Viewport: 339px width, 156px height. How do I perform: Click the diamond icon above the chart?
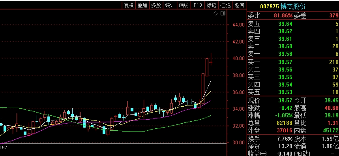click(215, 13)
